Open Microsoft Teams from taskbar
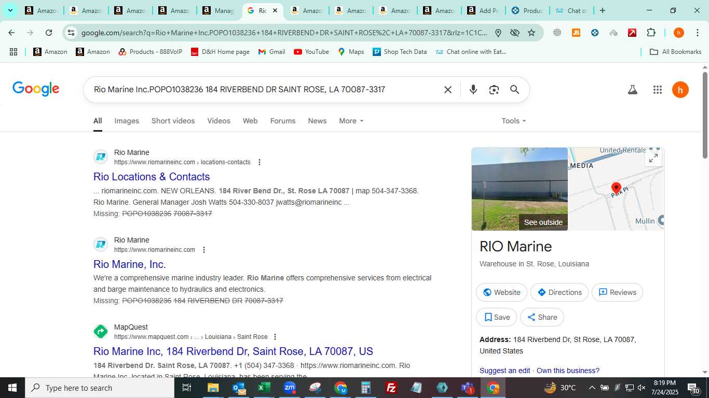 click(x=468, y=388)
